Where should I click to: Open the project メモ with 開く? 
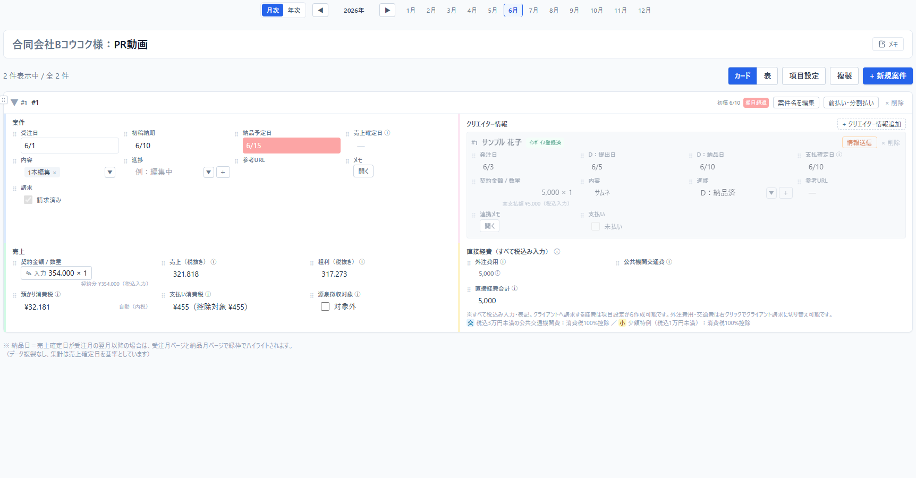point(363,171)
